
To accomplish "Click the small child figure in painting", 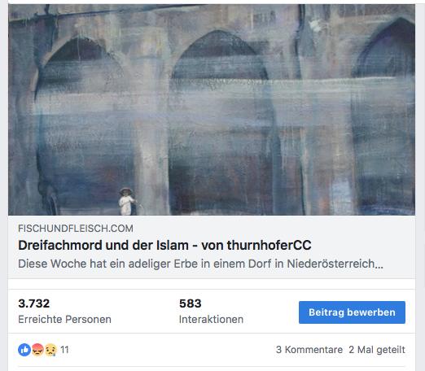I will click(x=126, y=201).
